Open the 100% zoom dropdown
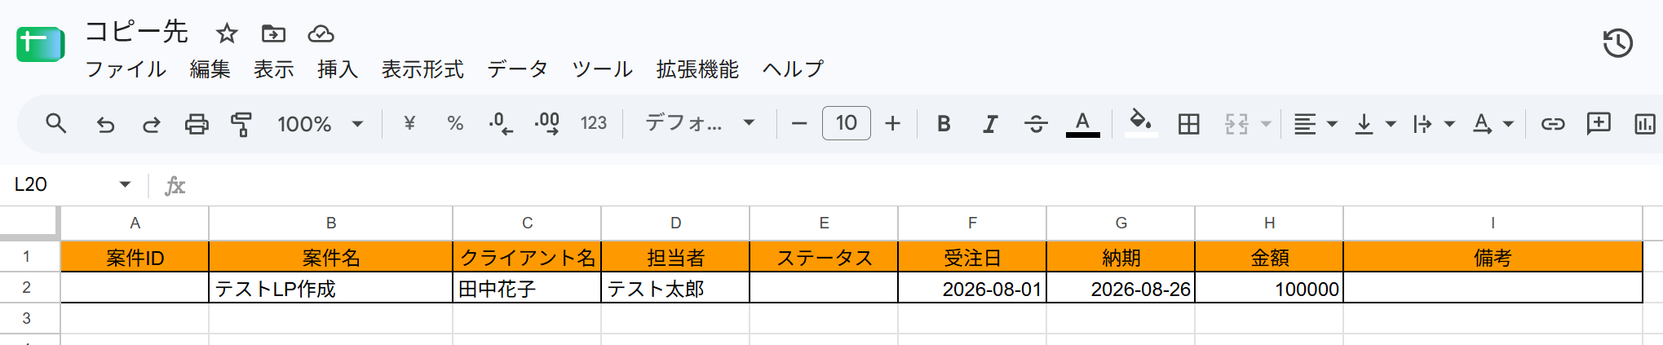Viewport: 1663px width, 345px height. coord(320,124)
